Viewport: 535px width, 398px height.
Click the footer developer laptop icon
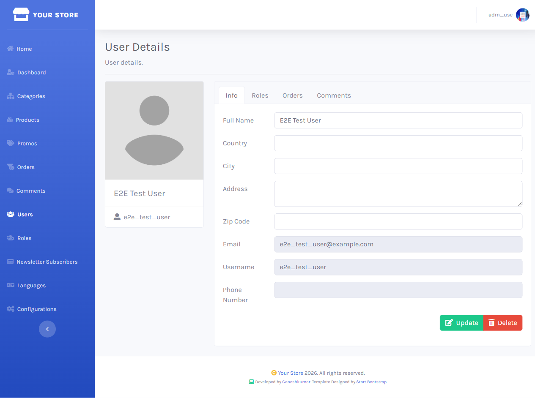pyautogui.click(x=252, y=381)
